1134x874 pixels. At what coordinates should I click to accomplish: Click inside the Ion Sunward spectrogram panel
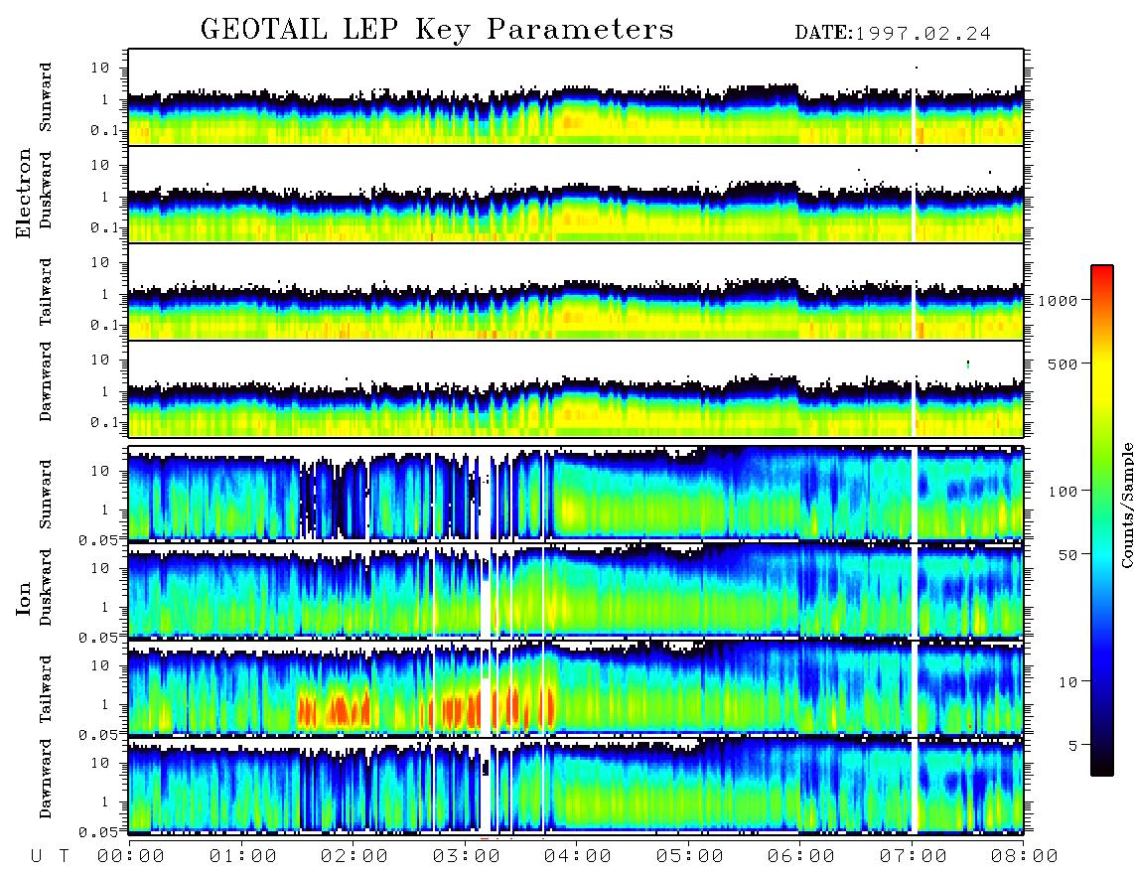tap(576, 494)
